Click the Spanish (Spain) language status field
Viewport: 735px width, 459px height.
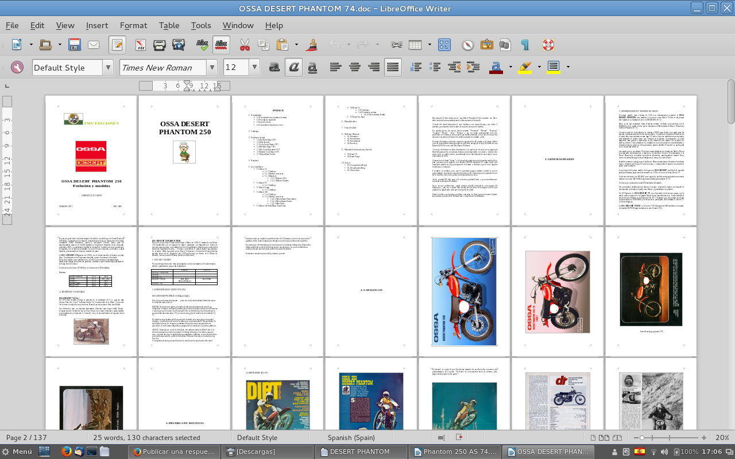[x=351, y=437]
